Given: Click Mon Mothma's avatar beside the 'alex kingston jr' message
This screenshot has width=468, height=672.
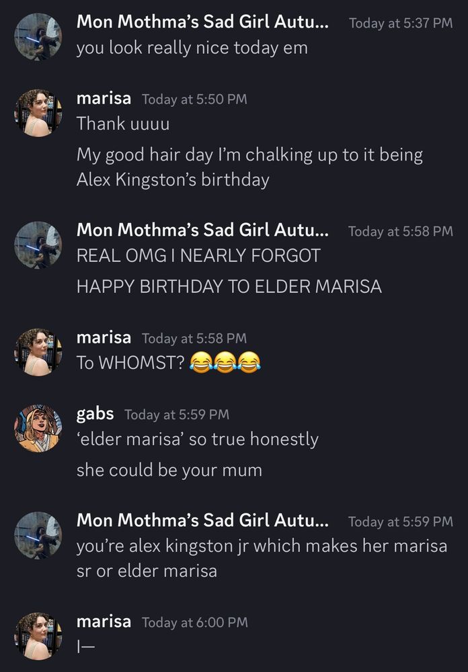Looking at the screenshot, I should 38,536.
